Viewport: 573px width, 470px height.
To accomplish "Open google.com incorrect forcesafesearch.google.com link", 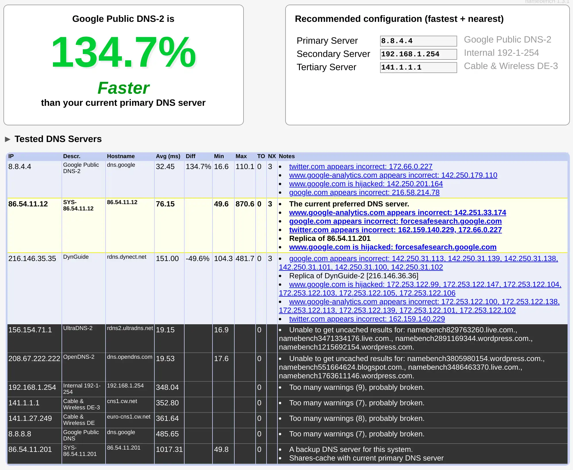I will [395, 221].
